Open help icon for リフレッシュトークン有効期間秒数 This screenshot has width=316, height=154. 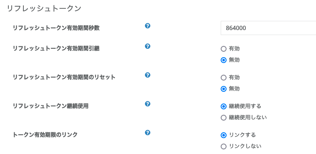[148, 26]
